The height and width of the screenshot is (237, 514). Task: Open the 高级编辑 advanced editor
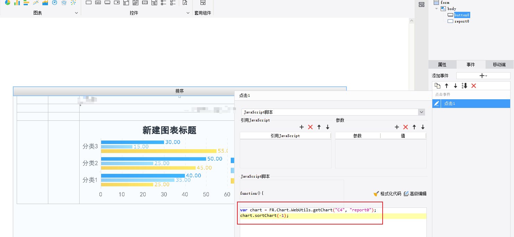click(x=415, y=194)
